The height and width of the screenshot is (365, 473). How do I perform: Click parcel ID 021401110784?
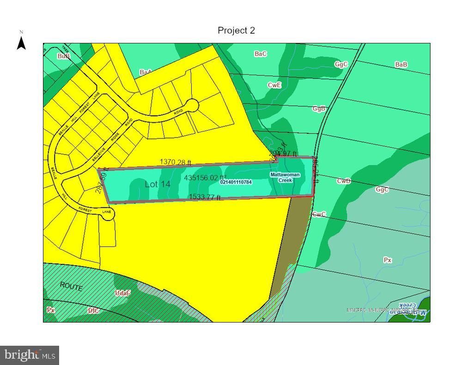pos(236,182)
